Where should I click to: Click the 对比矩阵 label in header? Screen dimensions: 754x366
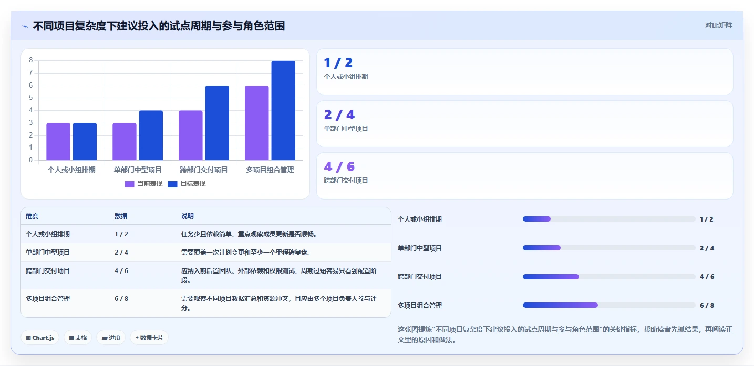point(718,25)
